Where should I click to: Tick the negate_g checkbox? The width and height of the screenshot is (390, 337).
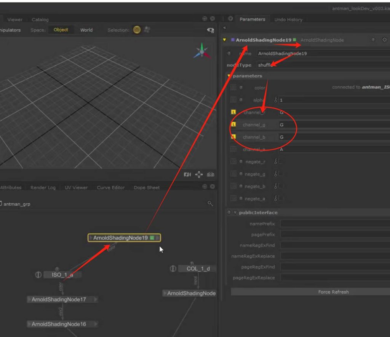coord(281,174)
